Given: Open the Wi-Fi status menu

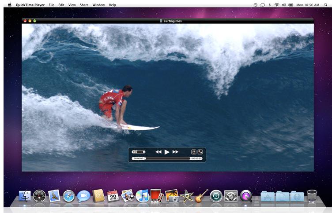Looking at the screenshot, I should (x=277, y=5).
